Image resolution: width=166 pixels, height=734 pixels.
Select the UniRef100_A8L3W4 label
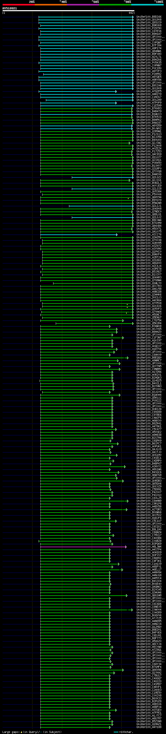[x=149, y=547]
